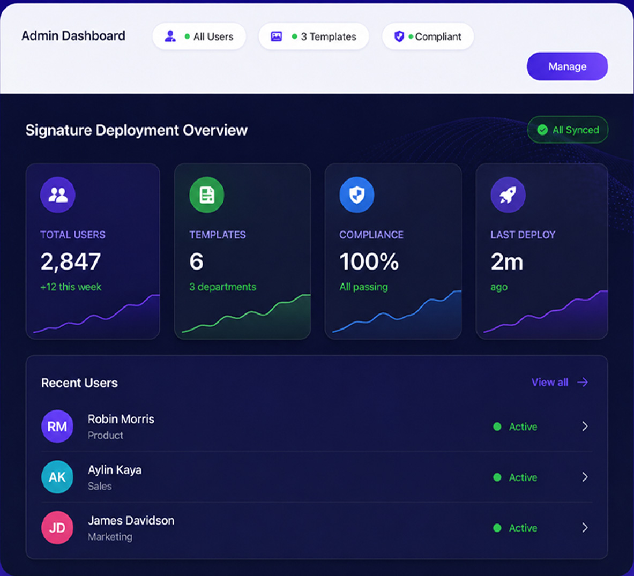Open the Aylin Kaya user name
Screen dimensions: 634x576
pos(115,470)
